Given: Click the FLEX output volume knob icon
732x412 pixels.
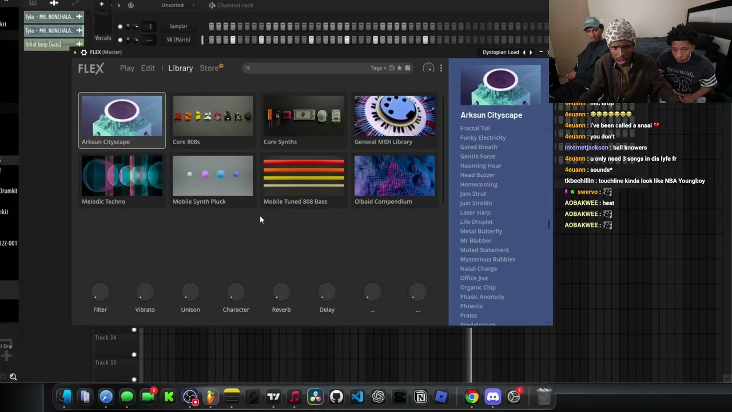Looking at the screenshot, I should pyautogui.click(x=428, y=68).
